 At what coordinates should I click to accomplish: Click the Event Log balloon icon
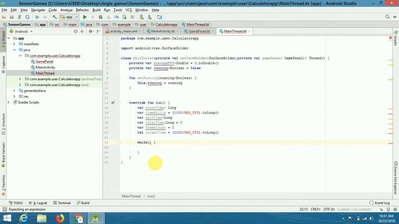pyautogui.click(x=372, y=203)
